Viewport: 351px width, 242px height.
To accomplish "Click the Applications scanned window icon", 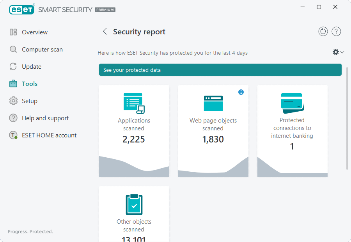I will point(134,103).
